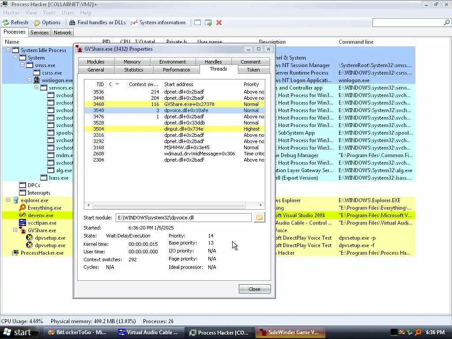This screenshot has height=339, width=452.
Task: Click the devenv.exe Visual Studio icon
Action: pyautogui.click(x=23, y=215)
